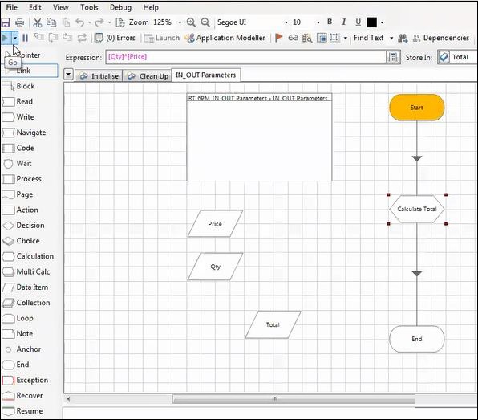Viewport: 478px width, 420px height.
Task: Click the Dependencies button
Action: click(x=441, y=38)
